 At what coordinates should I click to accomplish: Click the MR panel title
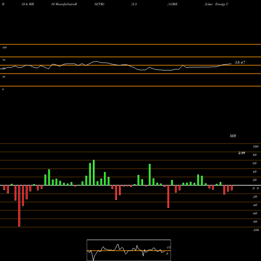[233, 136]
